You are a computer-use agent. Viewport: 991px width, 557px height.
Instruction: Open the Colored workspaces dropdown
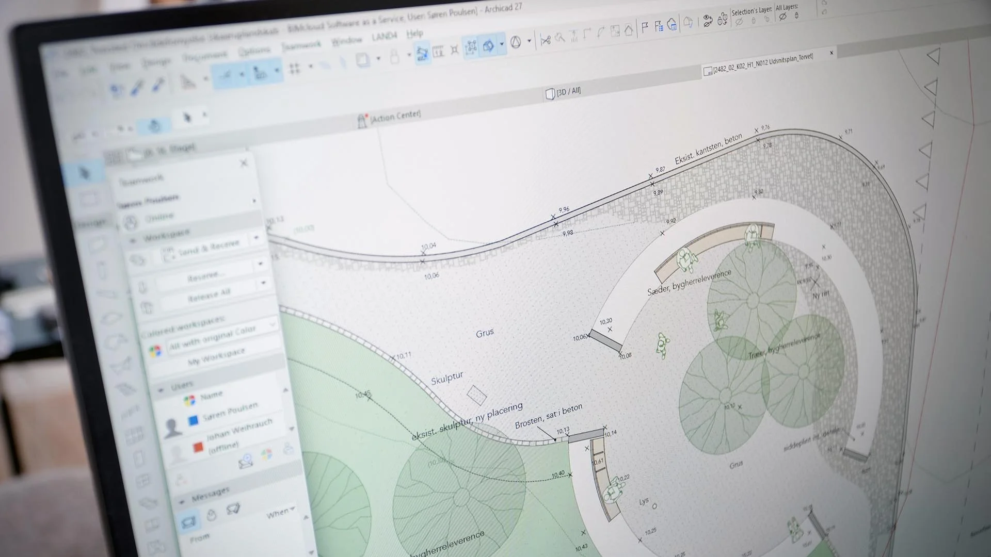(272, 325)
